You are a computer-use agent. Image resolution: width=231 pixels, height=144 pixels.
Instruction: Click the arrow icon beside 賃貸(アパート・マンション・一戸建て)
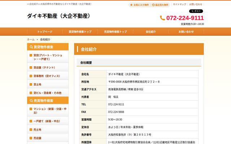pos(31,55)
